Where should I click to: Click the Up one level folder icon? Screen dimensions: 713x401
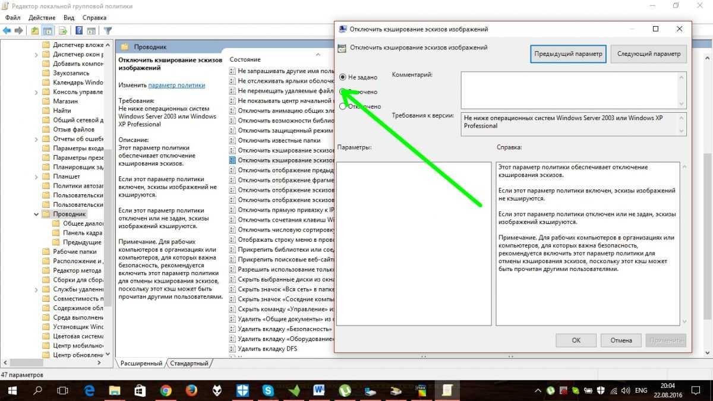point(35,30)
